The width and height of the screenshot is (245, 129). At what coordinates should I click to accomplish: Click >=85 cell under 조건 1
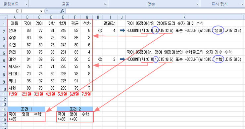coord(15,119)
